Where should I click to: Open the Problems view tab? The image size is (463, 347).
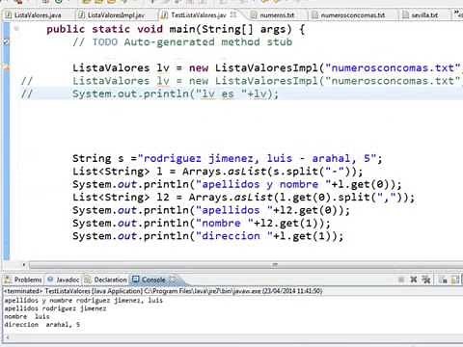pyautogui.click(x=24, y=280)
